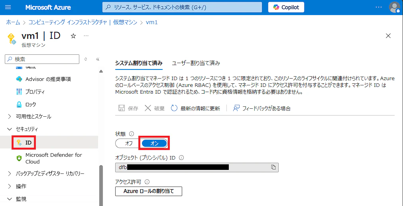403x206 pixels.
Task: Set the status toggle to オフ
Action: pyautogui.click(x=128, y=144)
